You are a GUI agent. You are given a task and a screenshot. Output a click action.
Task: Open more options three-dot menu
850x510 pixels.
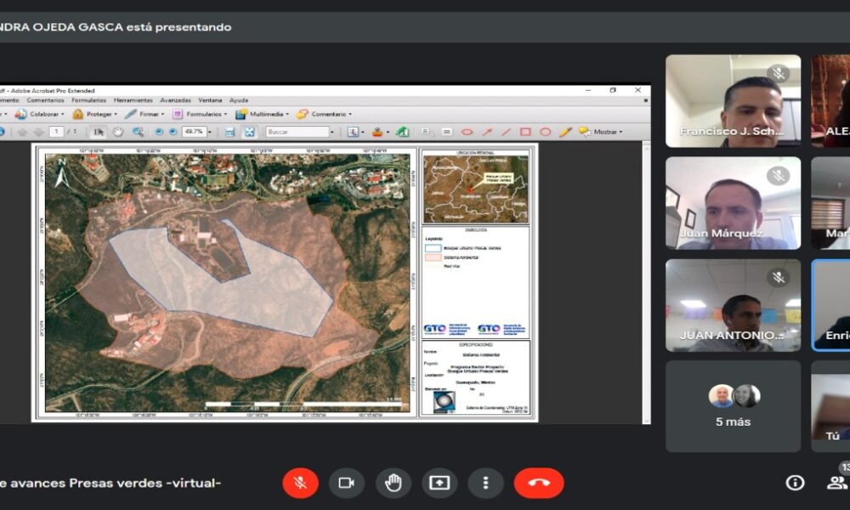[x=485, y=483]
